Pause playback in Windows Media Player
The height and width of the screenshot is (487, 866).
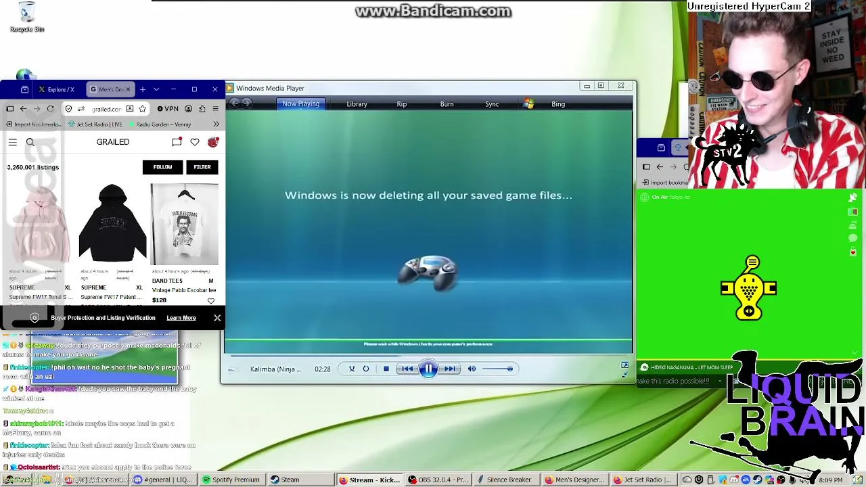point(428,369)
